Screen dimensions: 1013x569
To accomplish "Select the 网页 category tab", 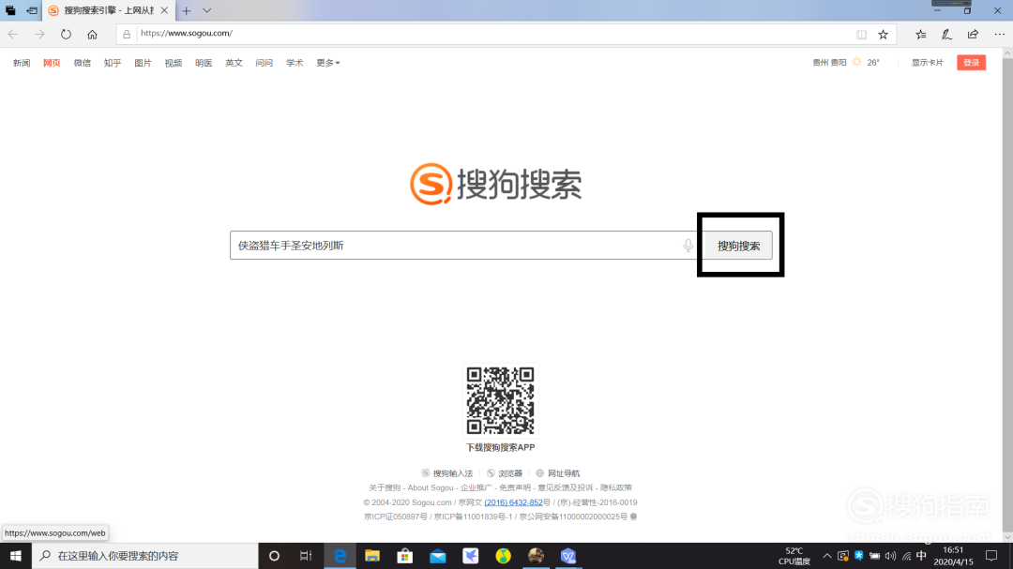I will pyautogui.click(x=52, y=63).
